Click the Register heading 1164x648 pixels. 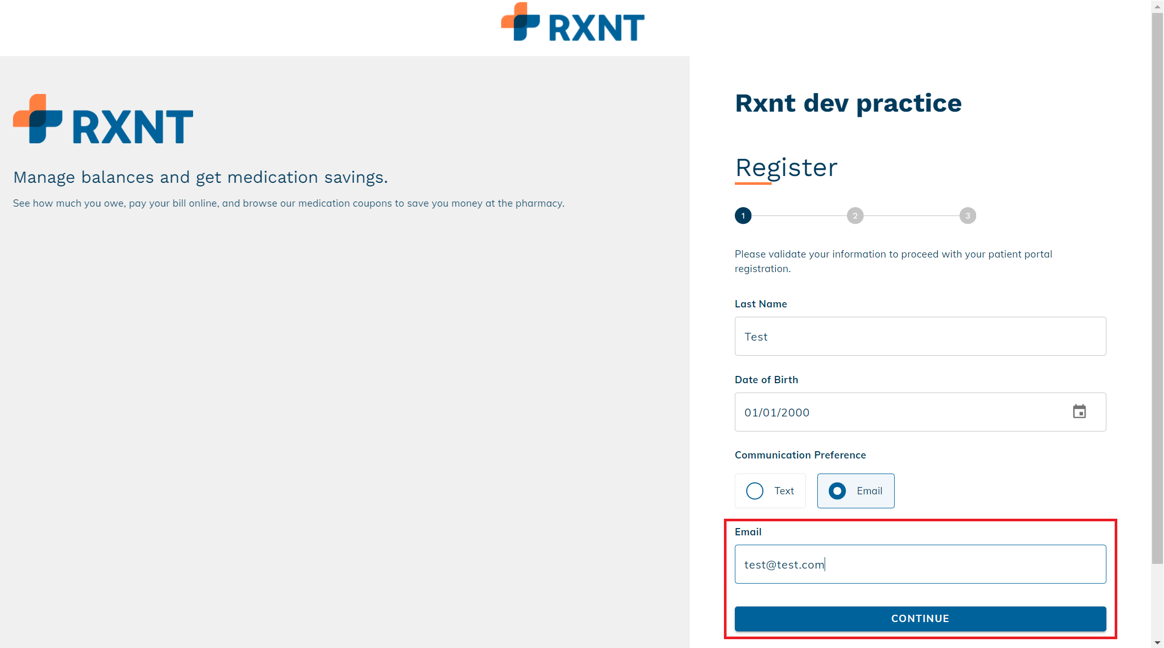pos(786,168)
